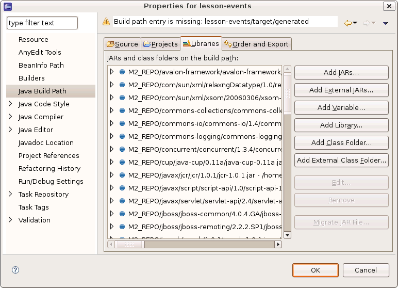The image size is (398, 288).
Task: Click the back navigation arrow icon
Action: tap(348, 23)
